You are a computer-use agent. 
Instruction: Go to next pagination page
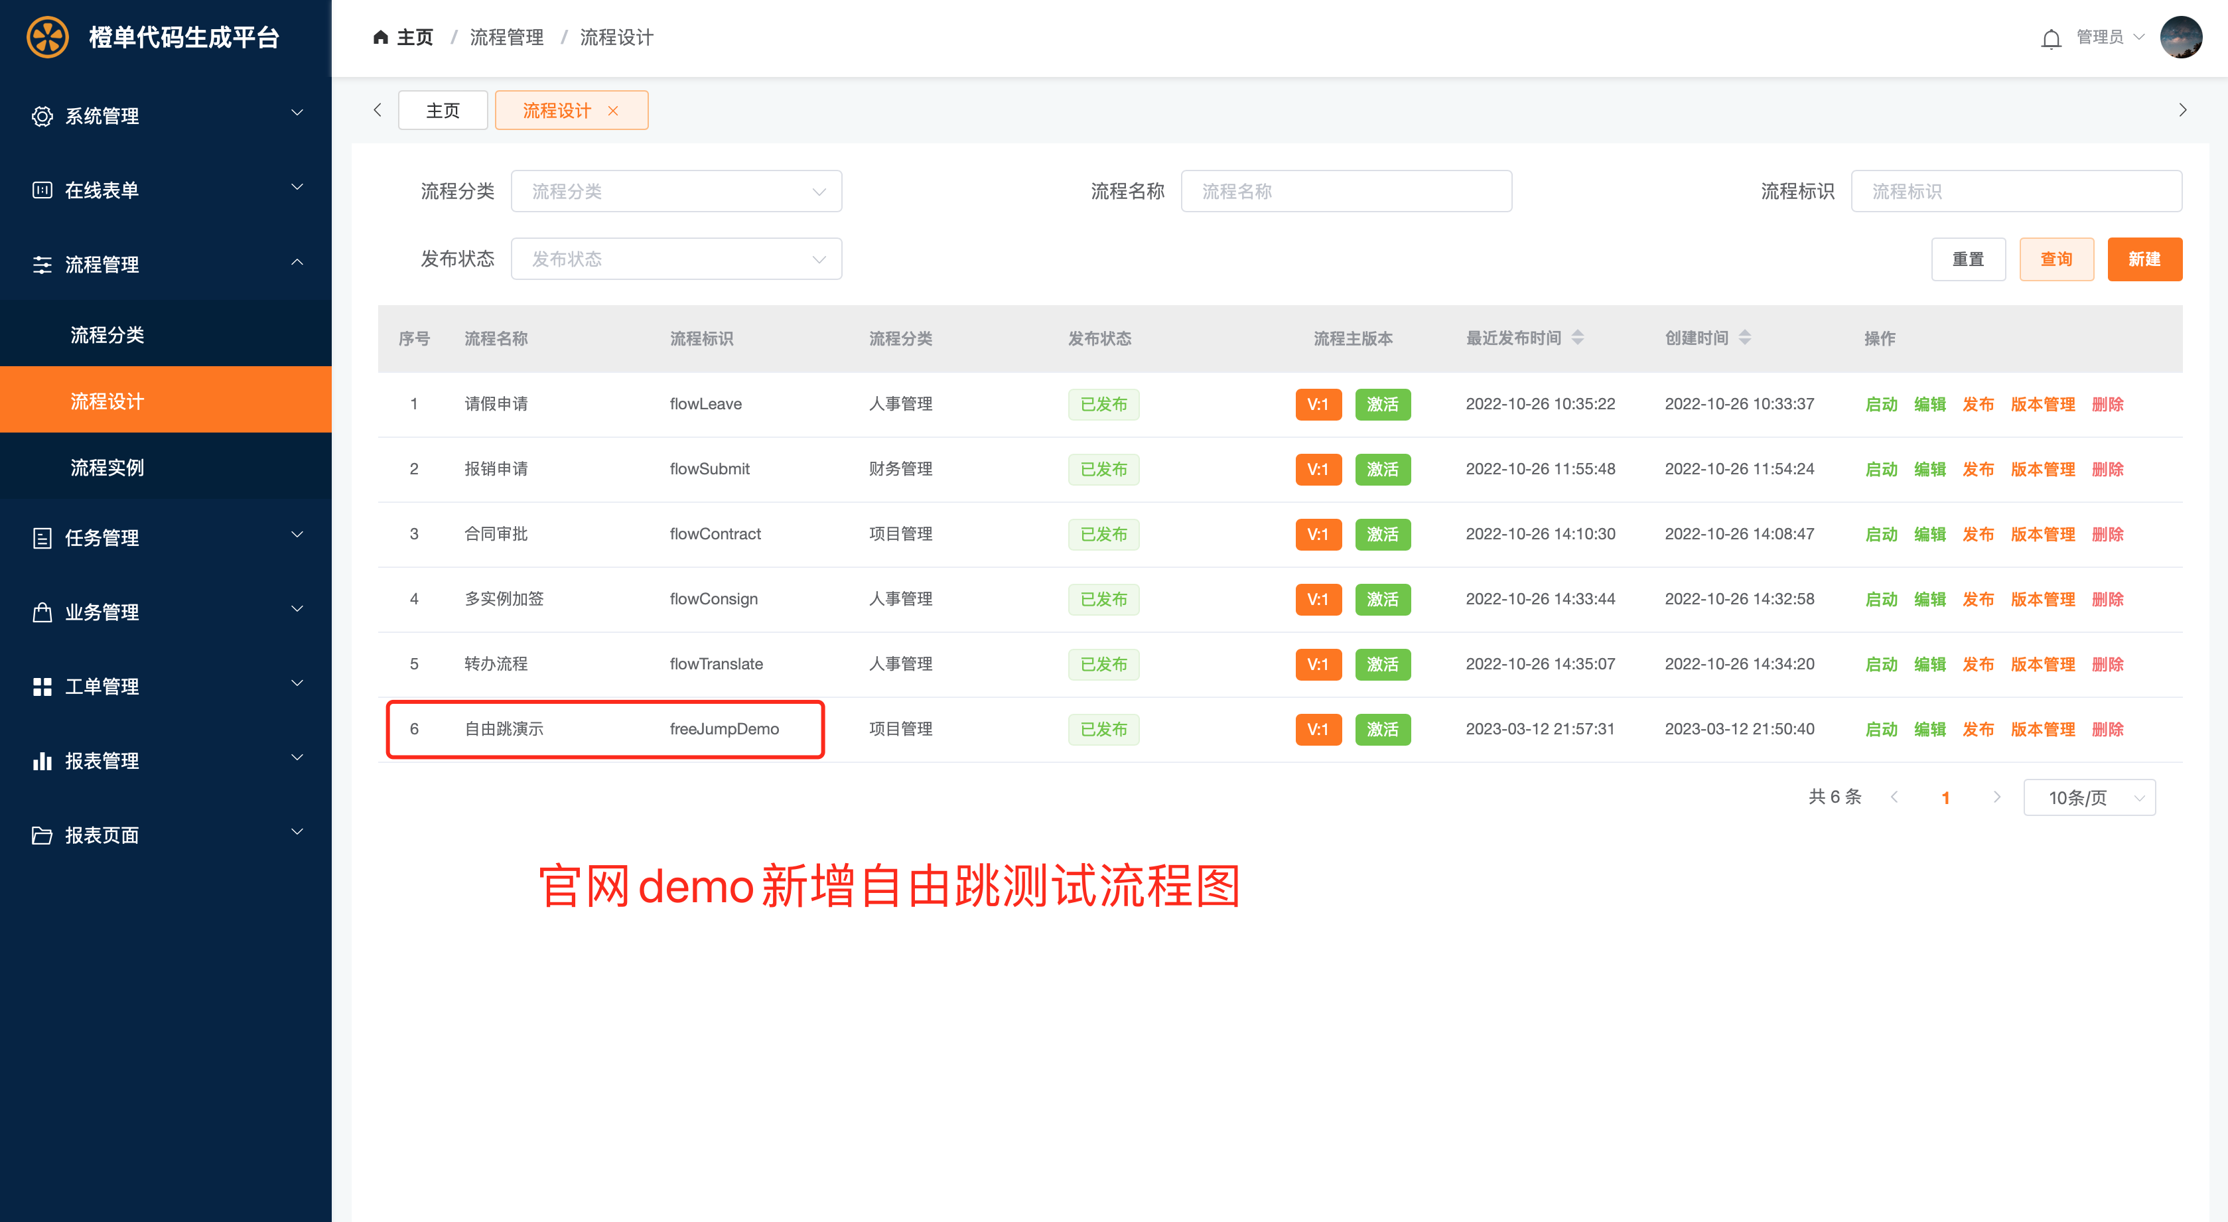click(1996, 797)
